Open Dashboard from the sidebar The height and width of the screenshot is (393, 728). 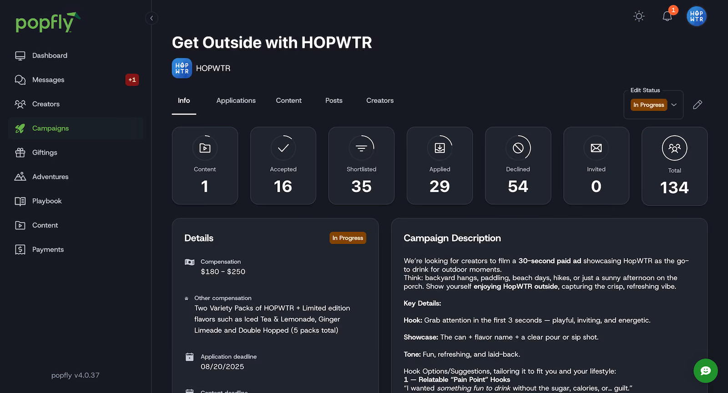click(76, 55)
